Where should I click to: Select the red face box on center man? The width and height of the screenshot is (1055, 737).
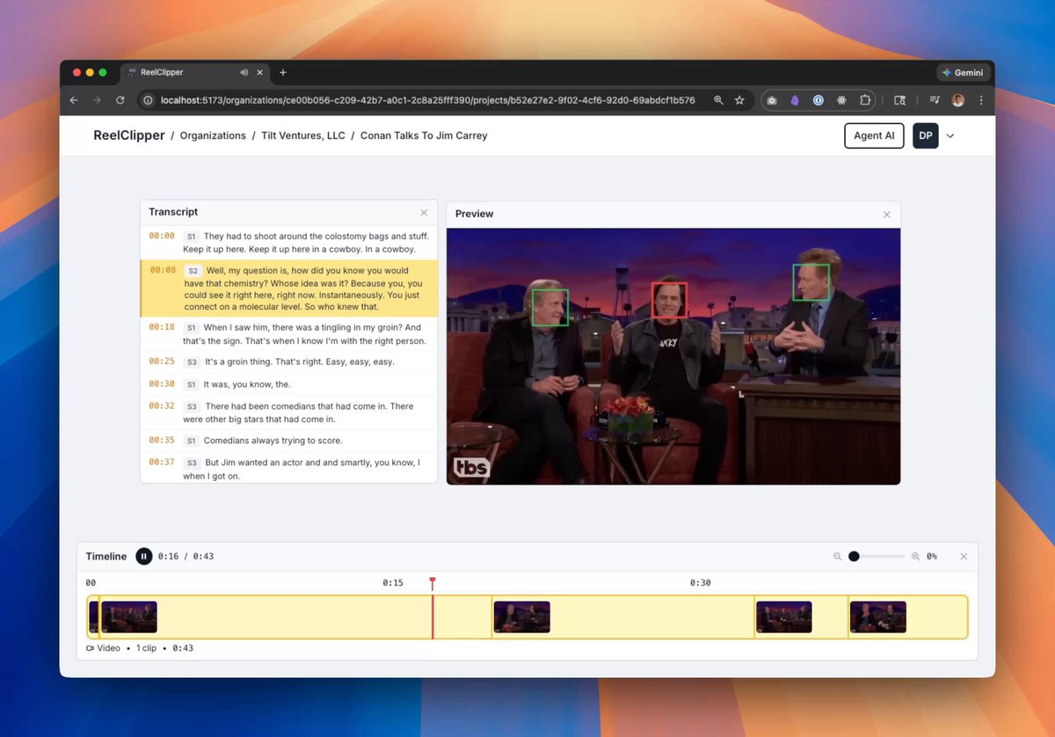(x=669, y=300)
